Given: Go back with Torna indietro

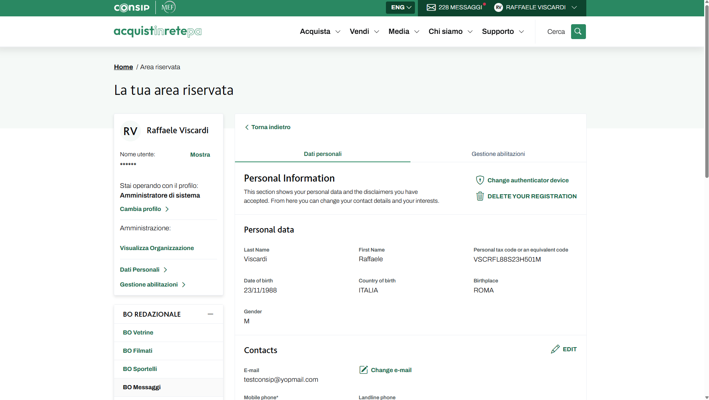Looking at the screenshot, I should tap(267, 127).
